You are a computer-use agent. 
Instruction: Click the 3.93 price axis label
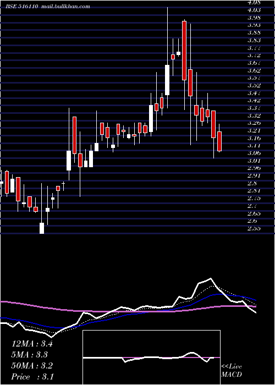pyautogui.click(x=254, y=25)
